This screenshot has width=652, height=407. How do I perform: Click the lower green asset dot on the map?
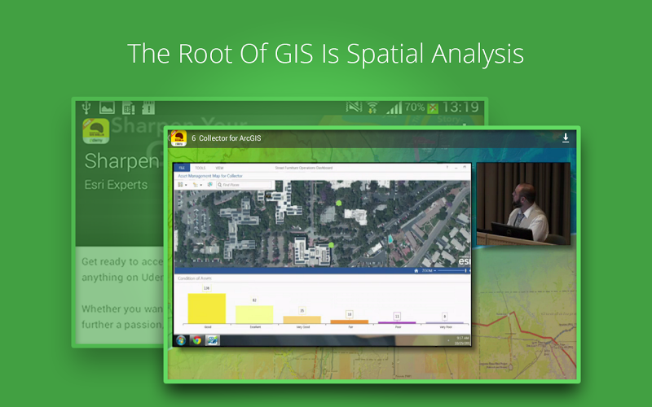click(x=332, y=245)
